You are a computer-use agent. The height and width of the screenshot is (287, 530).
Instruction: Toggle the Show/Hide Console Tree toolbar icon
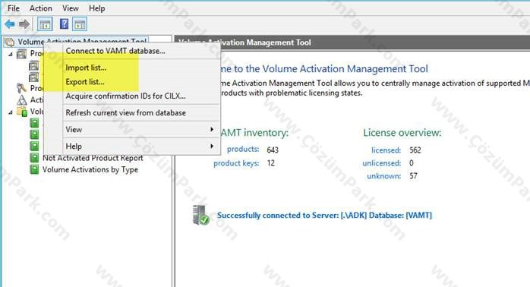pos(45,24)
